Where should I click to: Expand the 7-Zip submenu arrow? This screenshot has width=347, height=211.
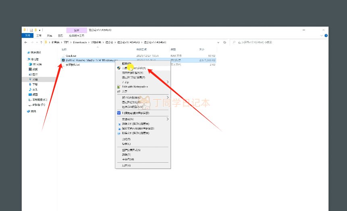(x=167, y=82)
